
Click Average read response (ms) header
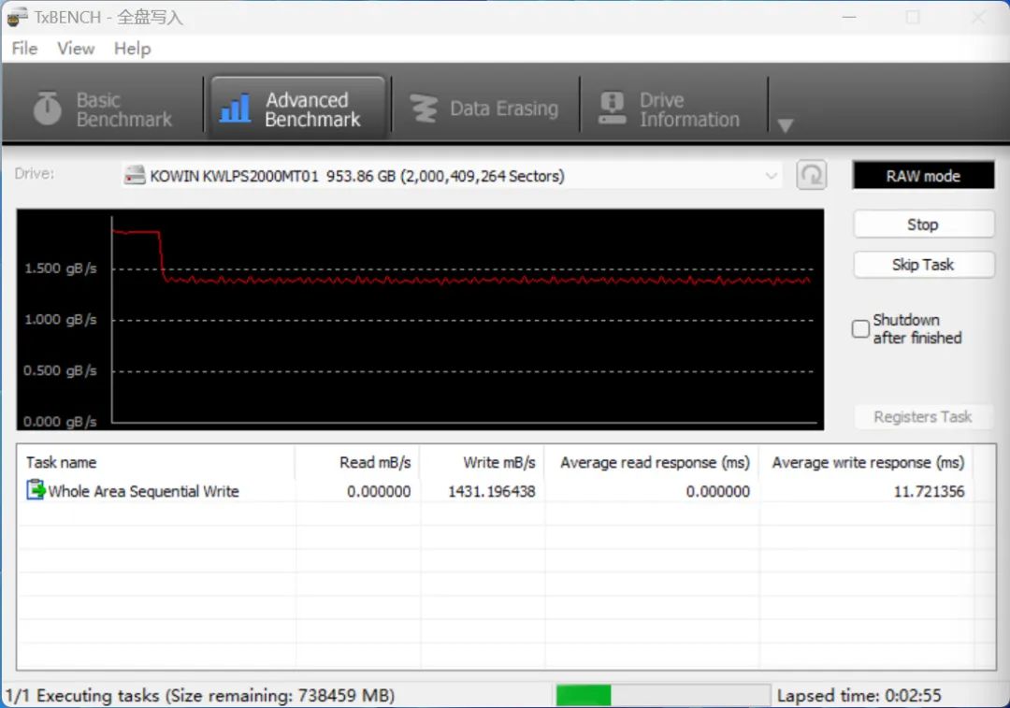652,463
